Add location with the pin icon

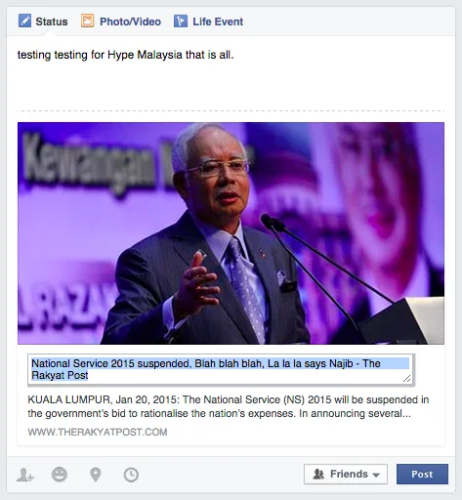tap(96, 475)
